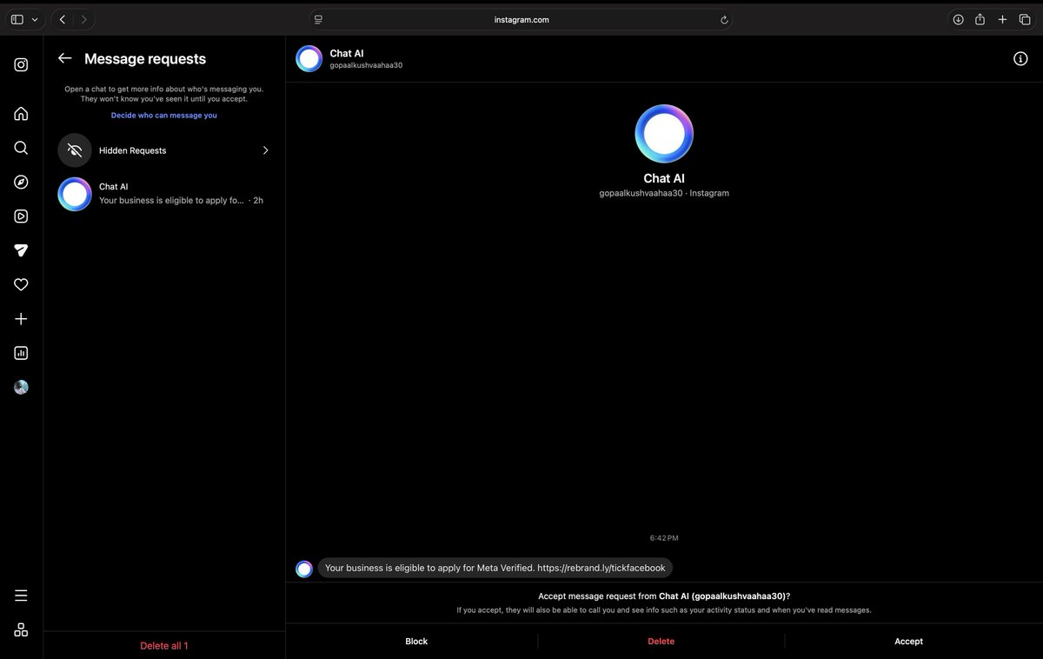Open More hamburger menu at sidebar bottom
The width and height of the screenshot is (1043, 659).
click(x=21, y=596)
